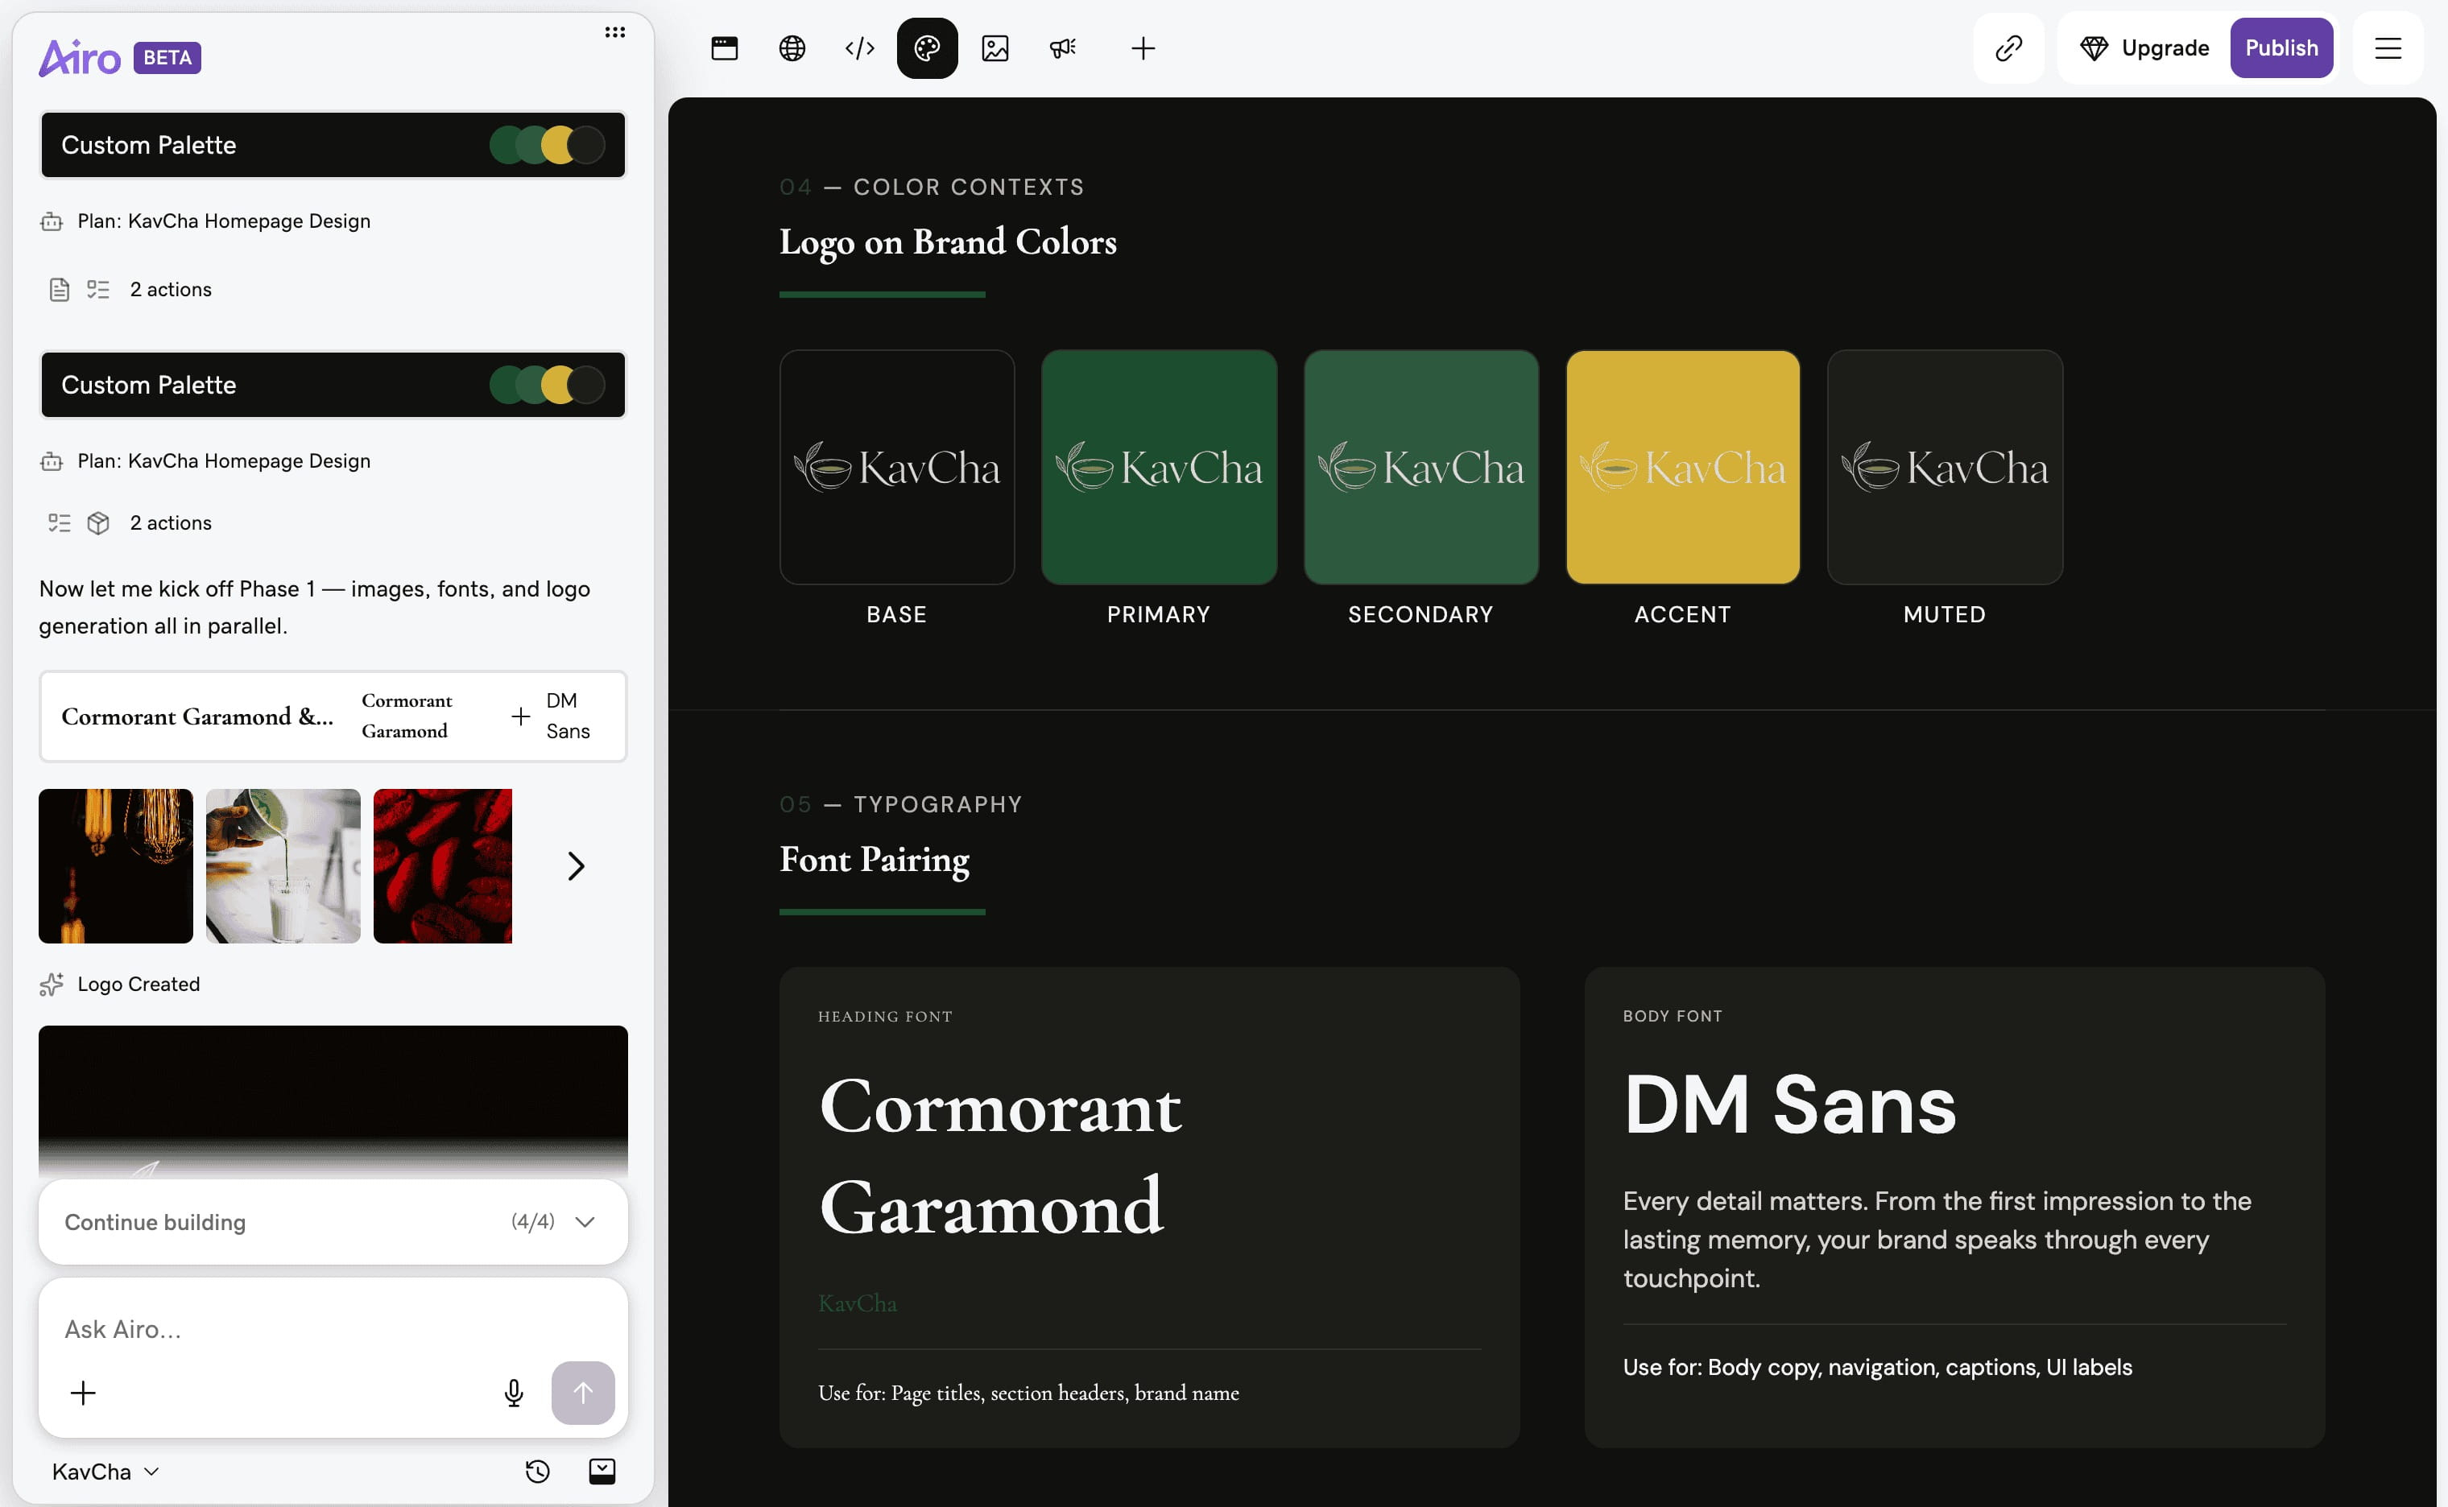Open the Cormorant Garamond & DM Sans font card
Image resolution: width=2448 pixels, height=1507 pixels.
coord(333,716)
